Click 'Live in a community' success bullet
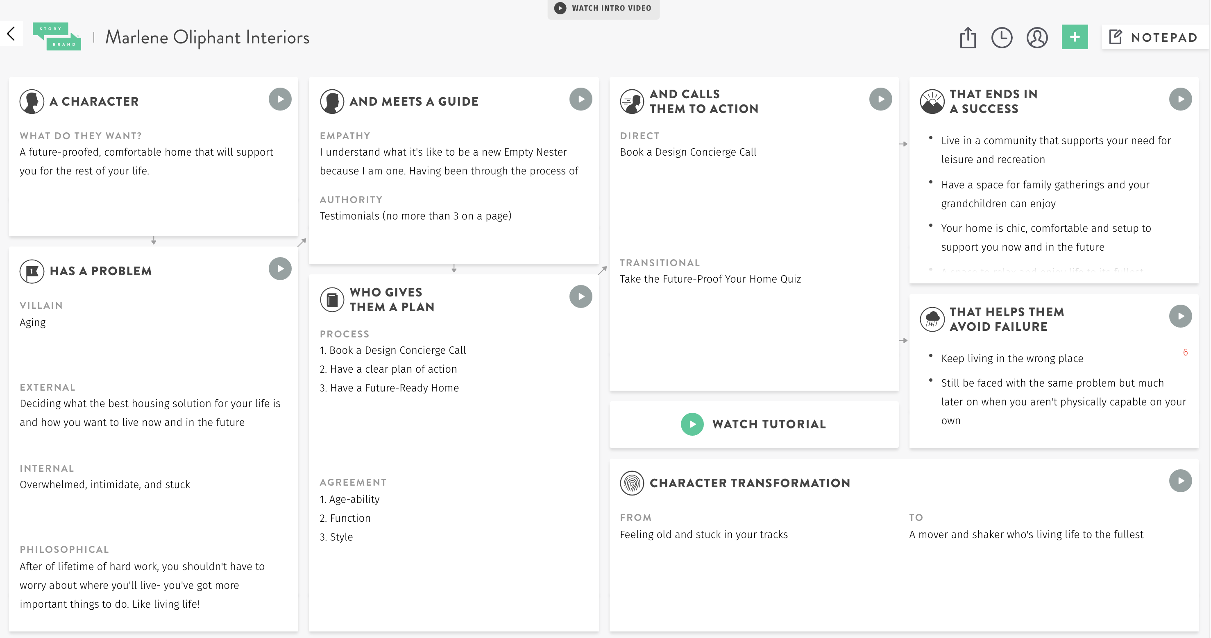This screenshot has width=1211, height=638. pyautogui.click(x=1056, y=150)
